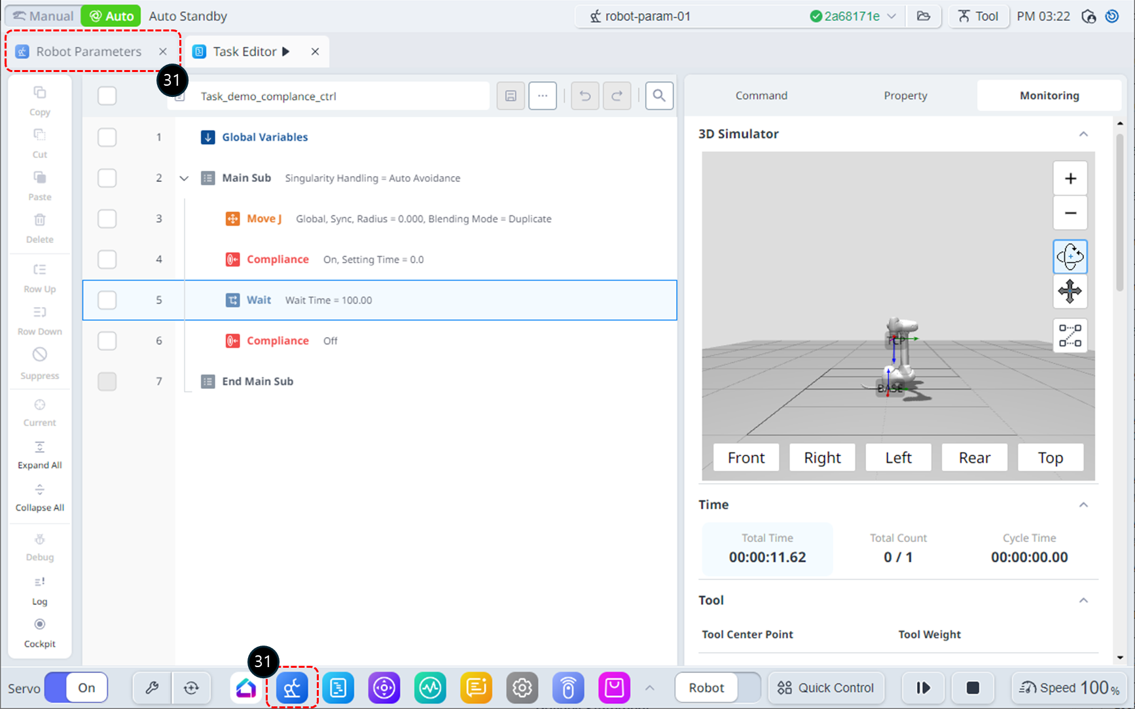Open the Home module in the dock

[x=246, y=687]
